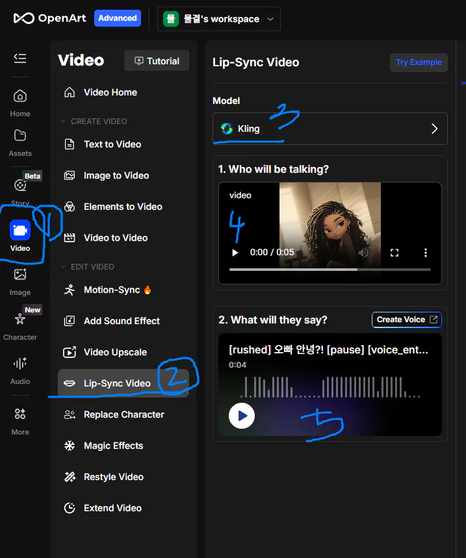Open video preview more-options menu
The width and height of the screenshot is (466, 558).
(426, 253)
